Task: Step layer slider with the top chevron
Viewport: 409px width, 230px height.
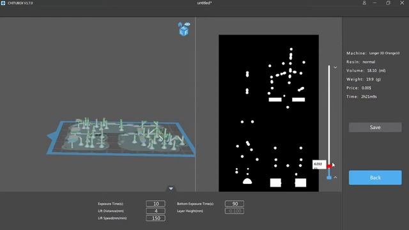Action: [x=335, y=67]
